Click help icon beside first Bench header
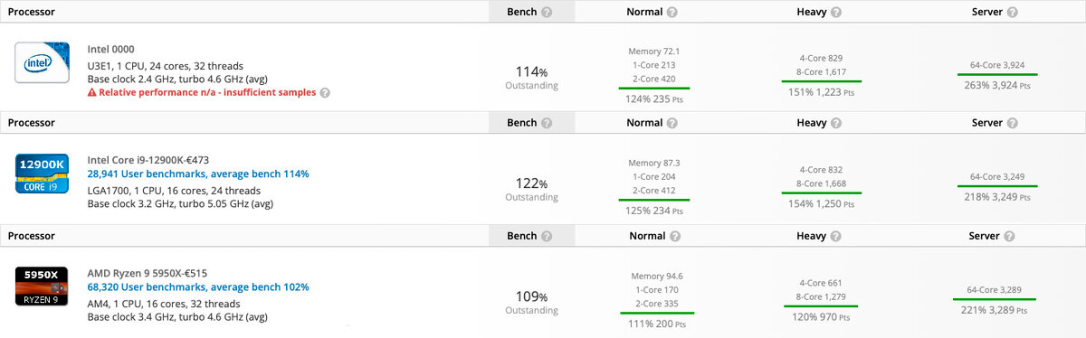This screenshot has height=338, width=1086. [547, 12]
